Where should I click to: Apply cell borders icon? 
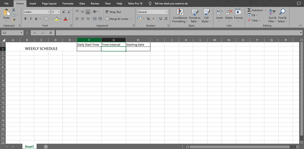46,19
